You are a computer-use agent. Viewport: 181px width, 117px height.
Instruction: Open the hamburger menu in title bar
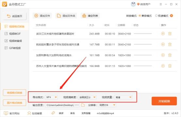tap(160, 4)
